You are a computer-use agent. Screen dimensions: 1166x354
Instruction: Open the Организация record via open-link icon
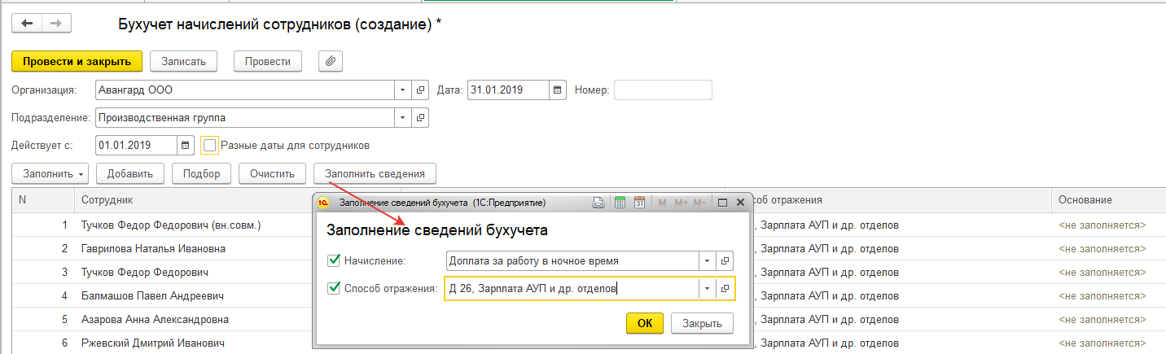[421, 90]
